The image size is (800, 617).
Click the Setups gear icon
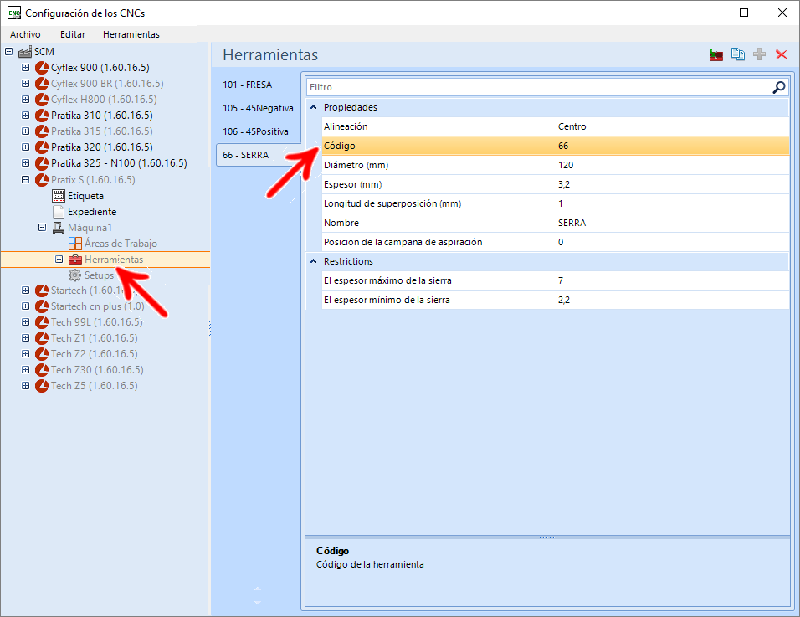(75, 275)
